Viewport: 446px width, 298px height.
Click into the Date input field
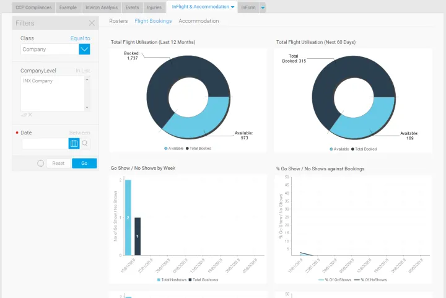[45, 143]
